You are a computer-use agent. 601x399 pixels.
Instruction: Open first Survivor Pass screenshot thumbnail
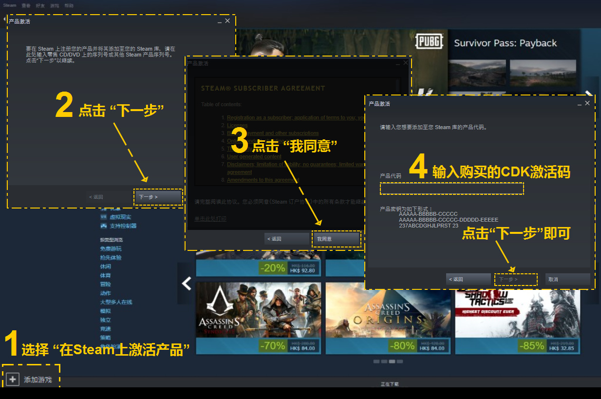477,73
